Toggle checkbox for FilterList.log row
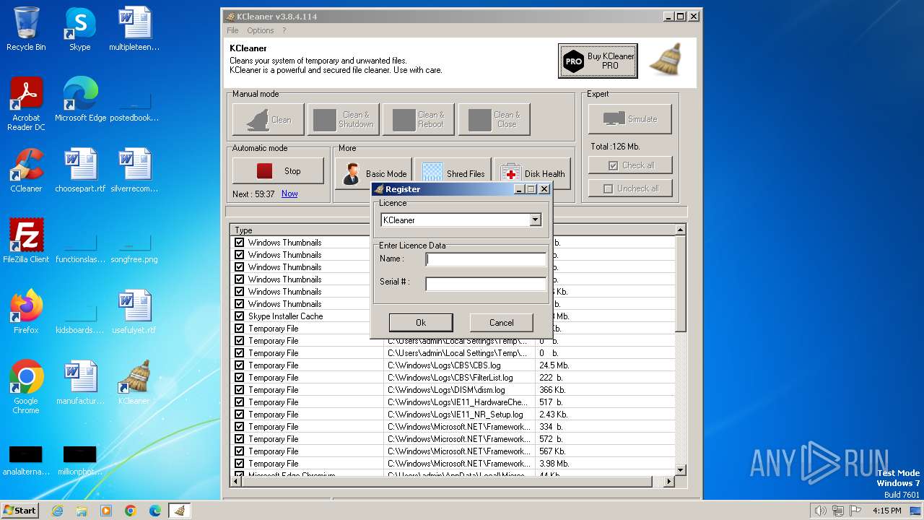924x520 pixels. click(239, 378)
